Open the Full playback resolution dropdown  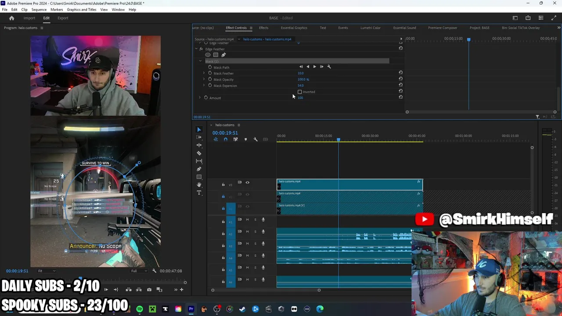point(139,271)
